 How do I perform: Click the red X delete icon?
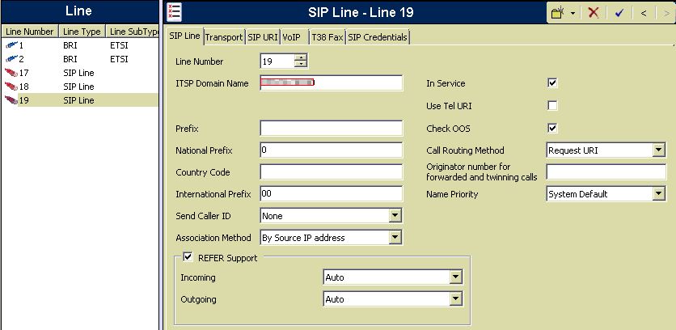(594, 12)
